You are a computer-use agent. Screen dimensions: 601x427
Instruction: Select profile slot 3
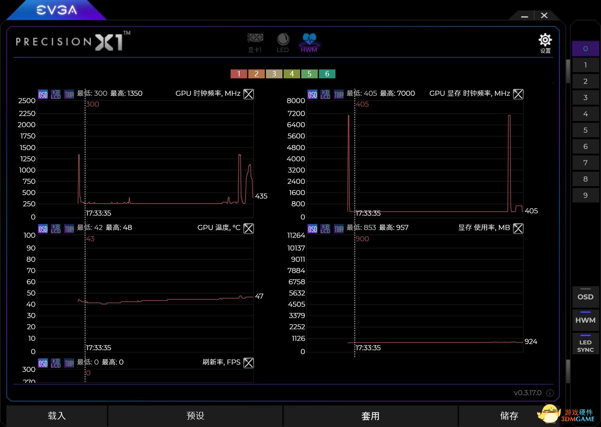point(585,98)
